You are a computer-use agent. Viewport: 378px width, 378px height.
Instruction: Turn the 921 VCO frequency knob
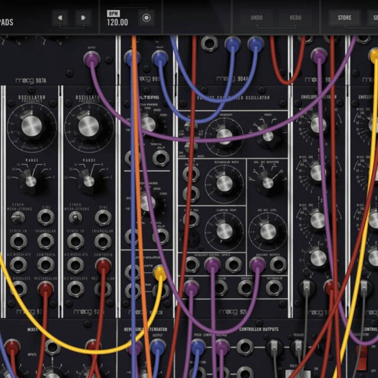click(x=224, y=136)
